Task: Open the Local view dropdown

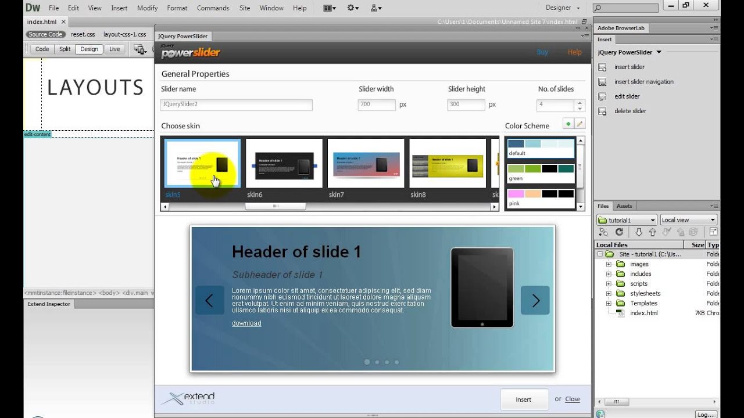Action: pos(689,220)
